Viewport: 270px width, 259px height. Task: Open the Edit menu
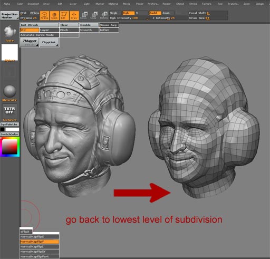60,4
